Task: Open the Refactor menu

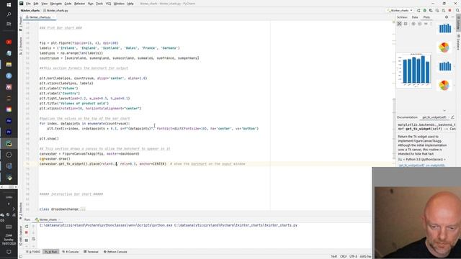Action: [79, 4]
